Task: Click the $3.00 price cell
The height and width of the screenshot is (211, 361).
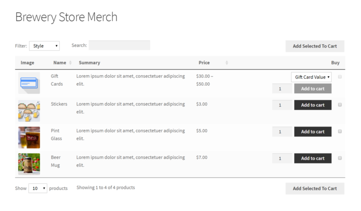Action: [202, 104]
